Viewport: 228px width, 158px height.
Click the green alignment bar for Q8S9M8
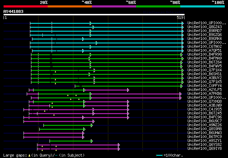[62, 129]
